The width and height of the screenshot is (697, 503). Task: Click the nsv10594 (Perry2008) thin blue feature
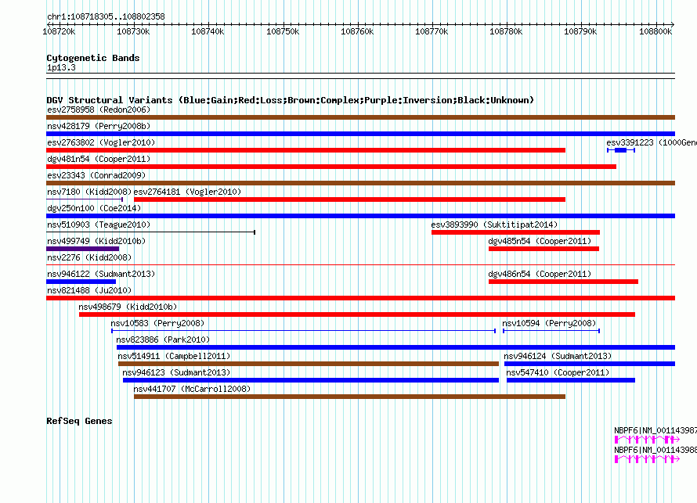point(551,331)
